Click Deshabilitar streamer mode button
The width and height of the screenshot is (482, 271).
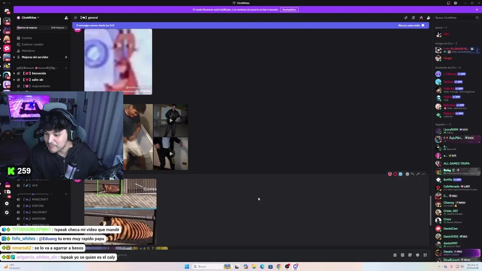pos(289,9)
